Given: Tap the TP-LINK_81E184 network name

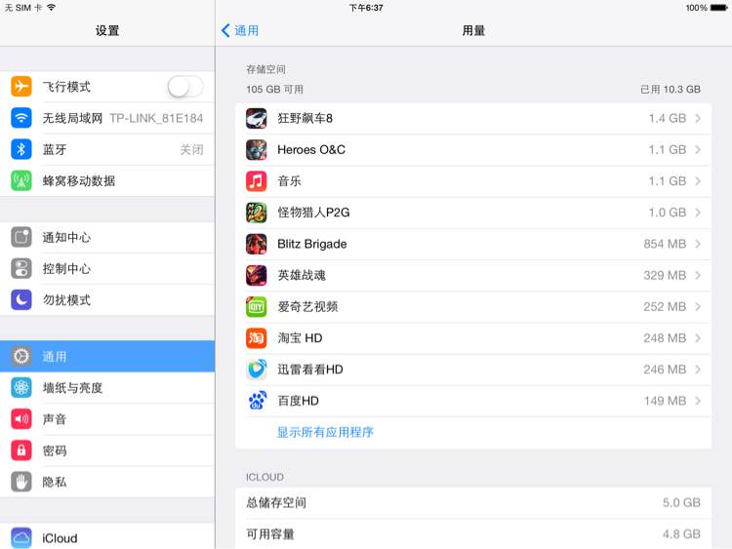Looking at the screenshot, I should (x=156, y=118).
